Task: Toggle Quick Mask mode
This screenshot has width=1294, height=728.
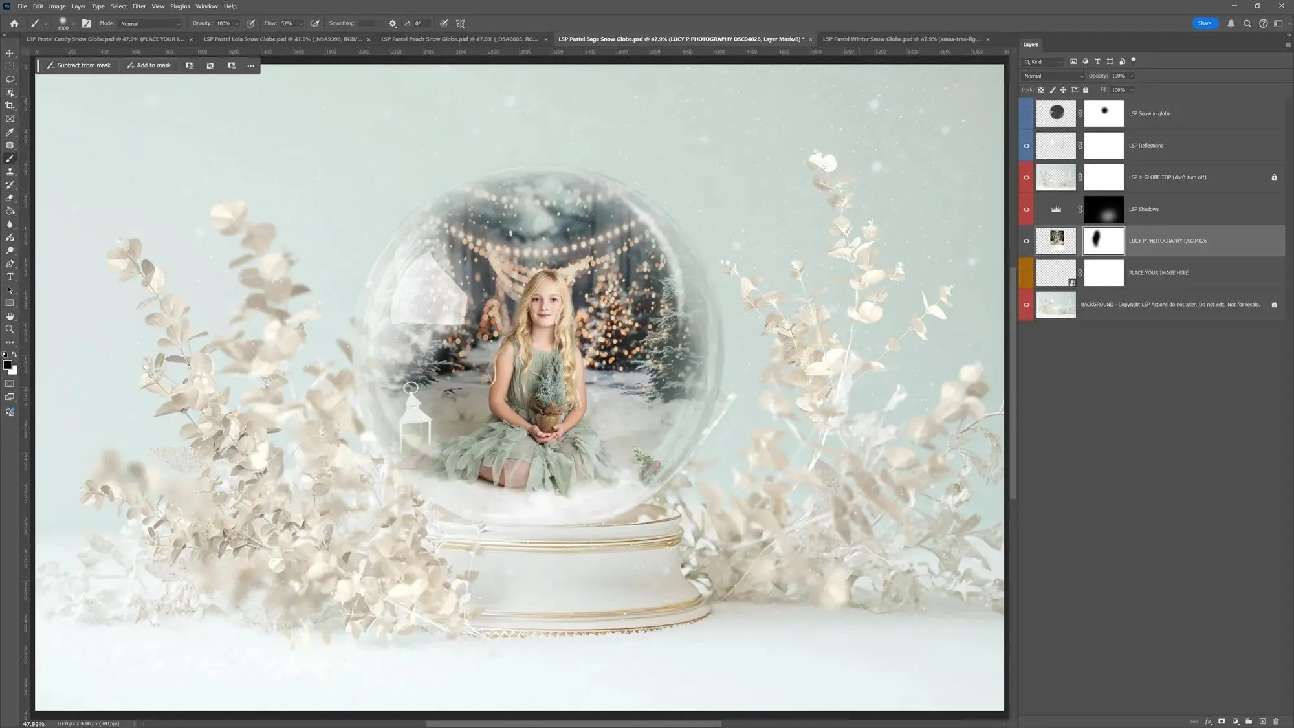Action: click(x=10, y=384)
